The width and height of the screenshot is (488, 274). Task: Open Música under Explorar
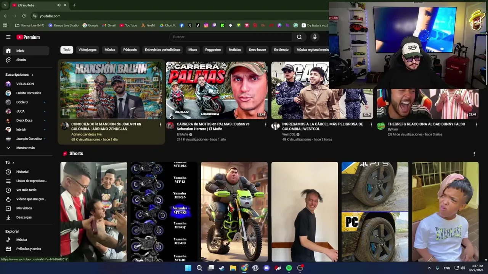(x=26, y=240)
